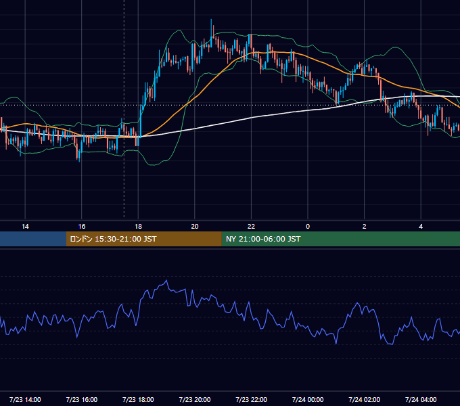Click the 0 hour label on the time axis
This screenshot has width=460, height=406.
click(x=308, y=227)
